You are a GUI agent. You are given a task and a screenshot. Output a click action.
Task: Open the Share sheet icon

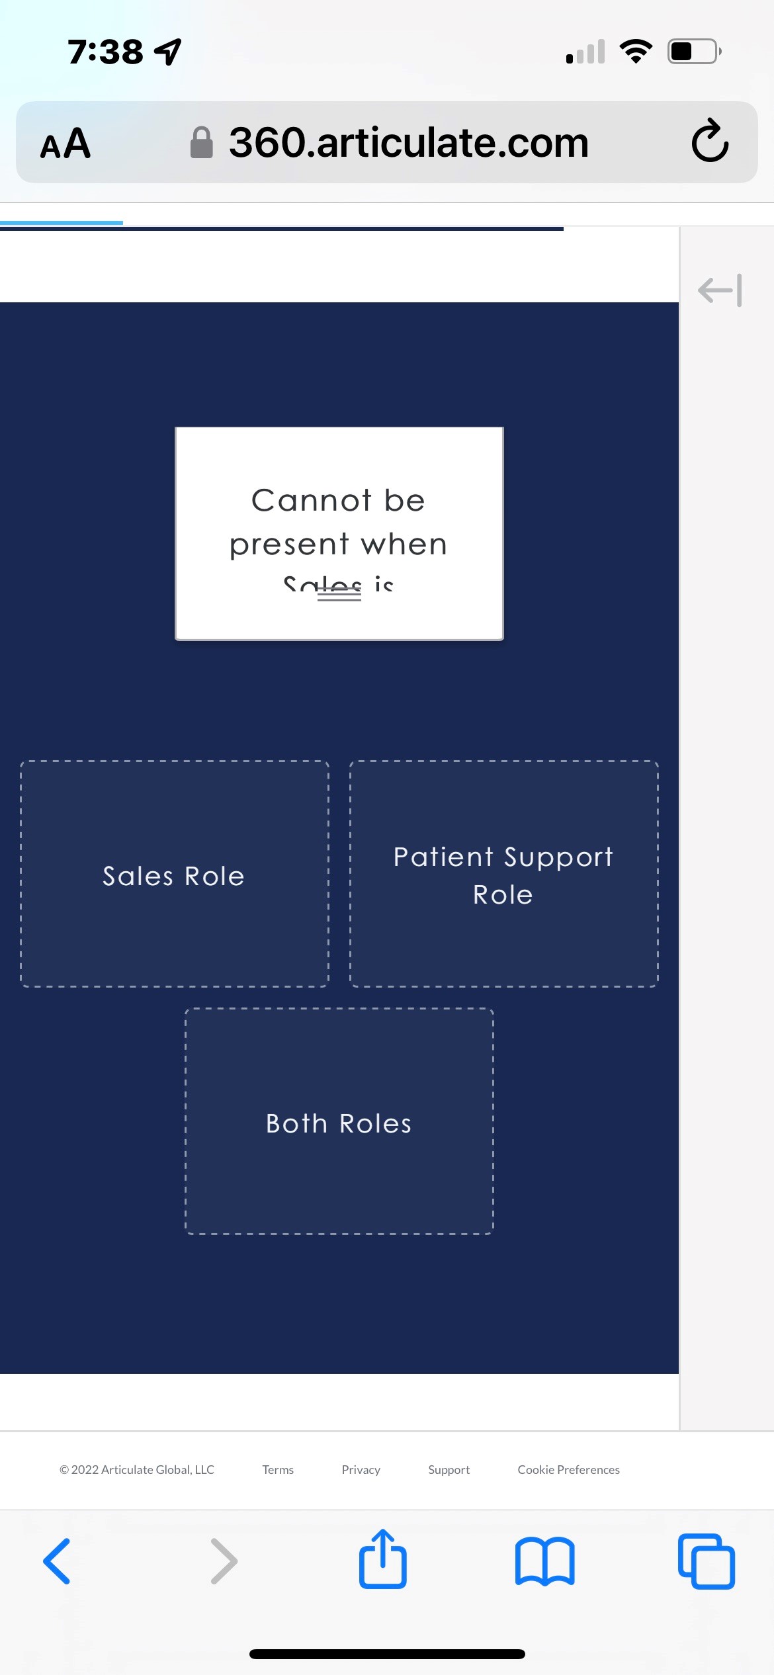pyautogui.click(x=382, y=1559)
